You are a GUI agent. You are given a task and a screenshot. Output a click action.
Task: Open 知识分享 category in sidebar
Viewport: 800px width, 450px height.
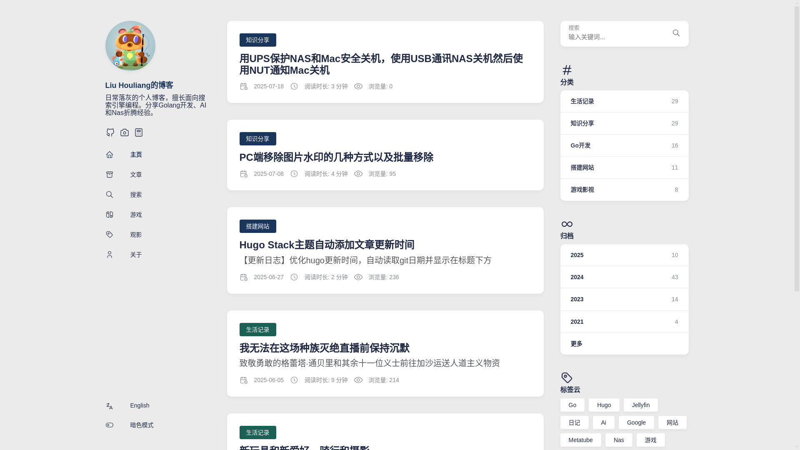[624, 123]
